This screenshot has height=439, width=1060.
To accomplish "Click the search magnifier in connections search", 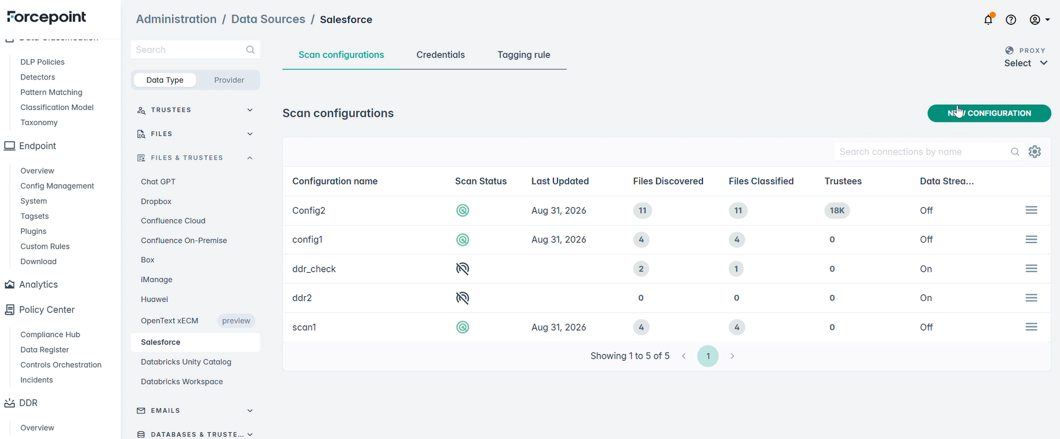I will tap(1015, 152).
